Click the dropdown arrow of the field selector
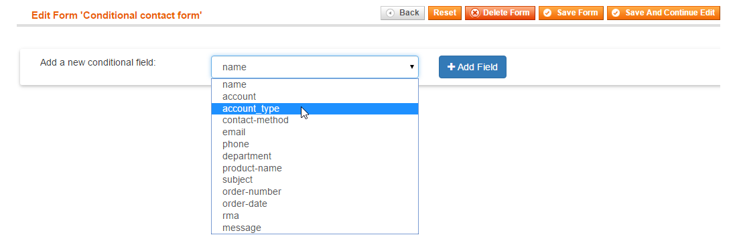This screenshot has height=241, width=737. (412, 67)
